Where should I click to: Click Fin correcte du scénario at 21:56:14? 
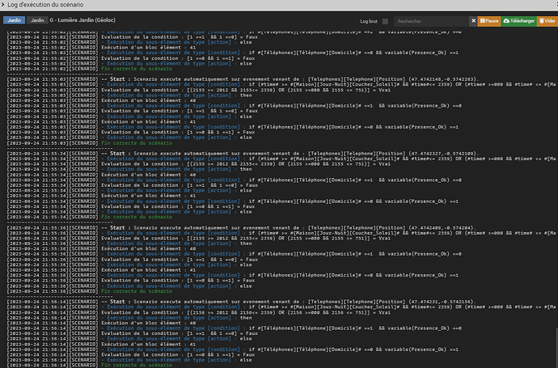[137, 365]
